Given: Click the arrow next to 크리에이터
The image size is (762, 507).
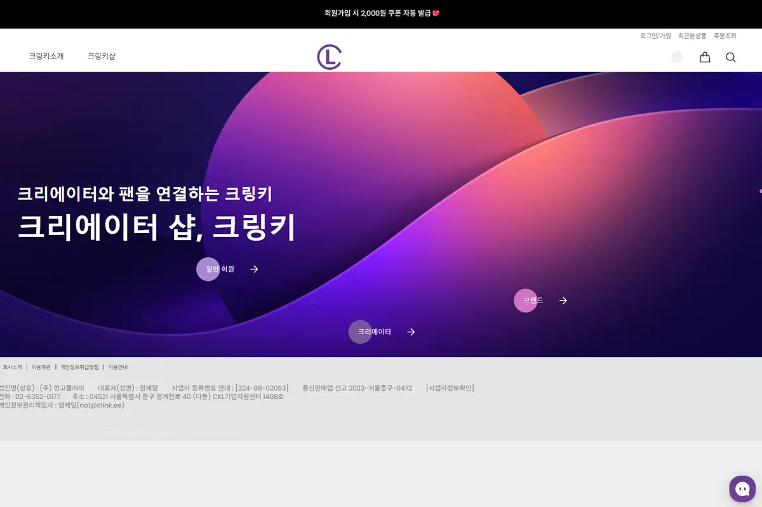Looking at the screenshot, I should [411, 332].
